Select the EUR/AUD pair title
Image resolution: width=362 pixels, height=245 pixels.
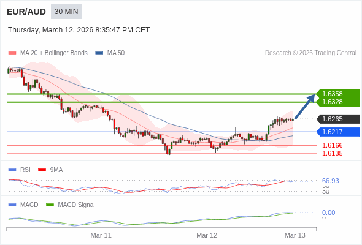pos(26,12)
